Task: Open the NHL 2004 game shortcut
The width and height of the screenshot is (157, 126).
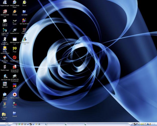Action: pyautogui.click(x=5, y=84)
